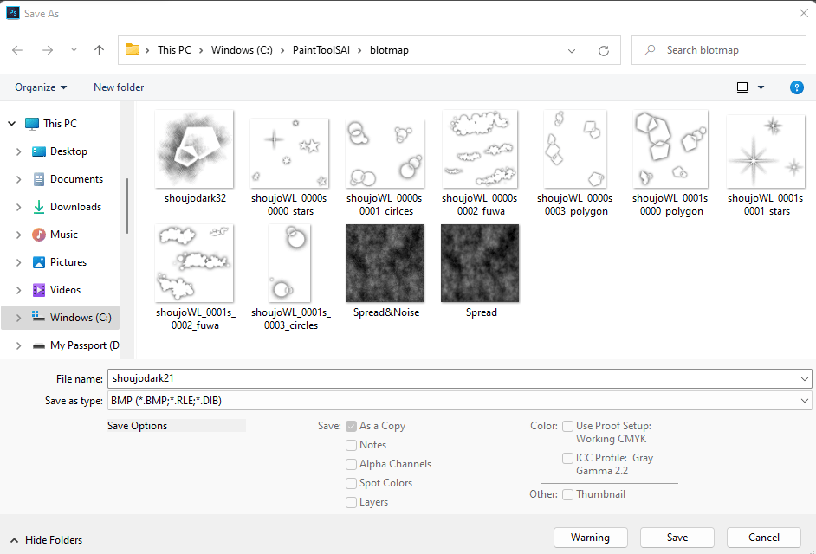816x554 pixels.
Task: Navigate back using the back arrow
Action: click(16, 50)
